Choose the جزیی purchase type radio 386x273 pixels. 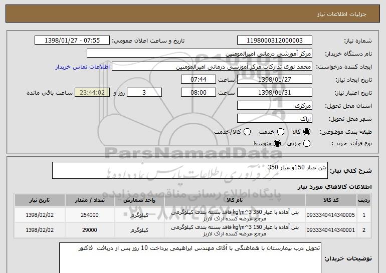[x=306, y=143]
